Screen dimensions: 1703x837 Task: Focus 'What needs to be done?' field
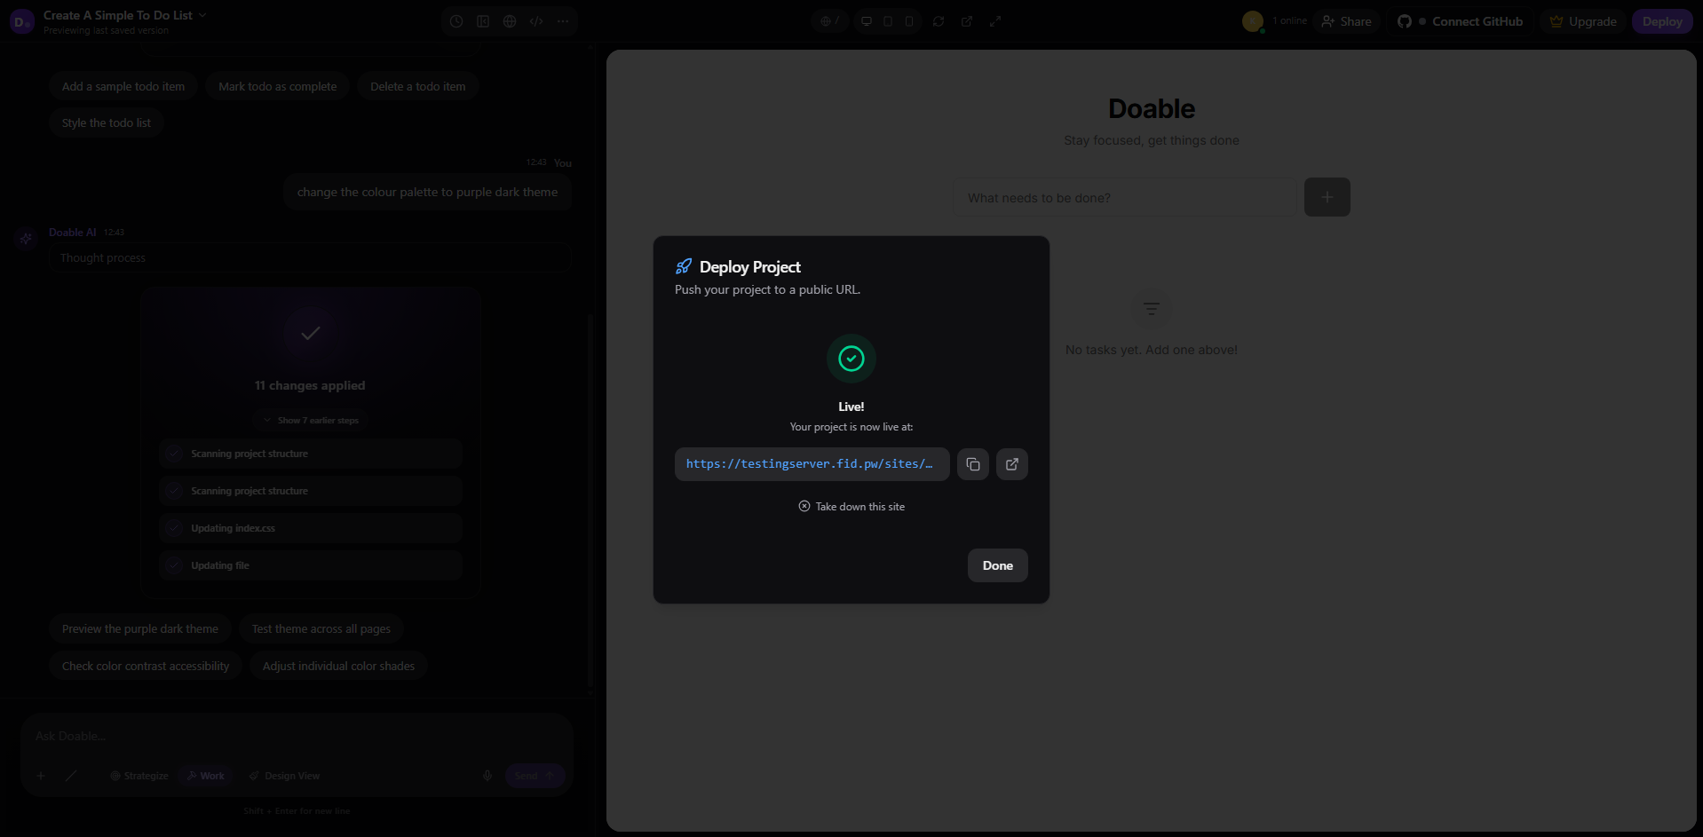click(x=1124, y=197)
